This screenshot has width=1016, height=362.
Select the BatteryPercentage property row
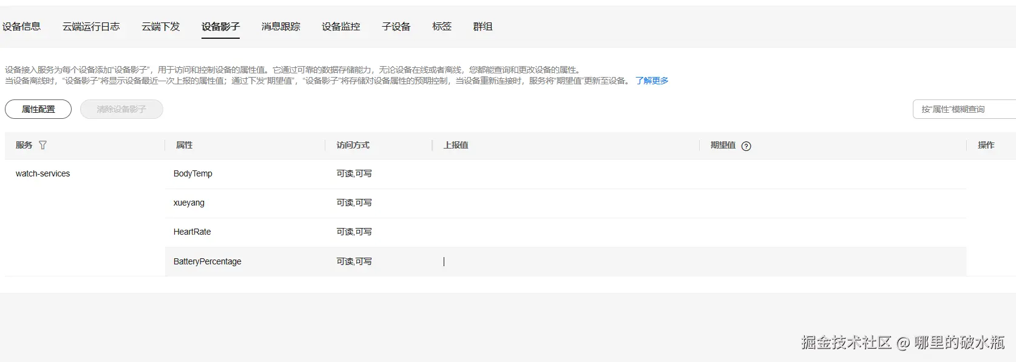coord(566,261)
